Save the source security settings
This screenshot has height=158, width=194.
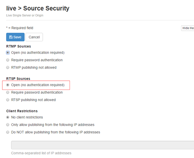15,37
